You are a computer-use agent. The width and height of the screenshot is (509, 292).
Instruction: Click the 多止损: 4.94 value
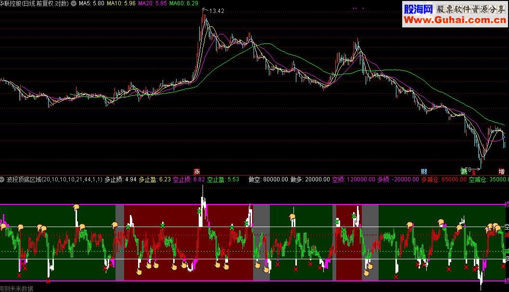(x=120, y=179)
